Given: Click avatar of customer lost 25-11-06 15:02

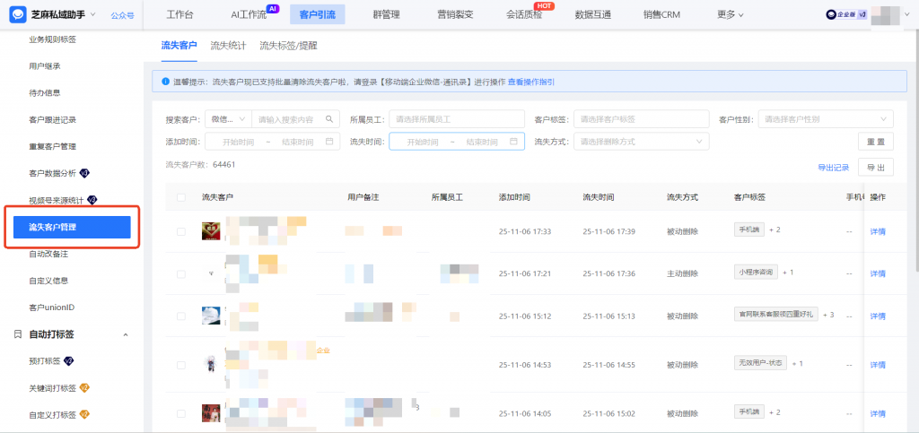Looking at the screenshot, I should point(210,413).
